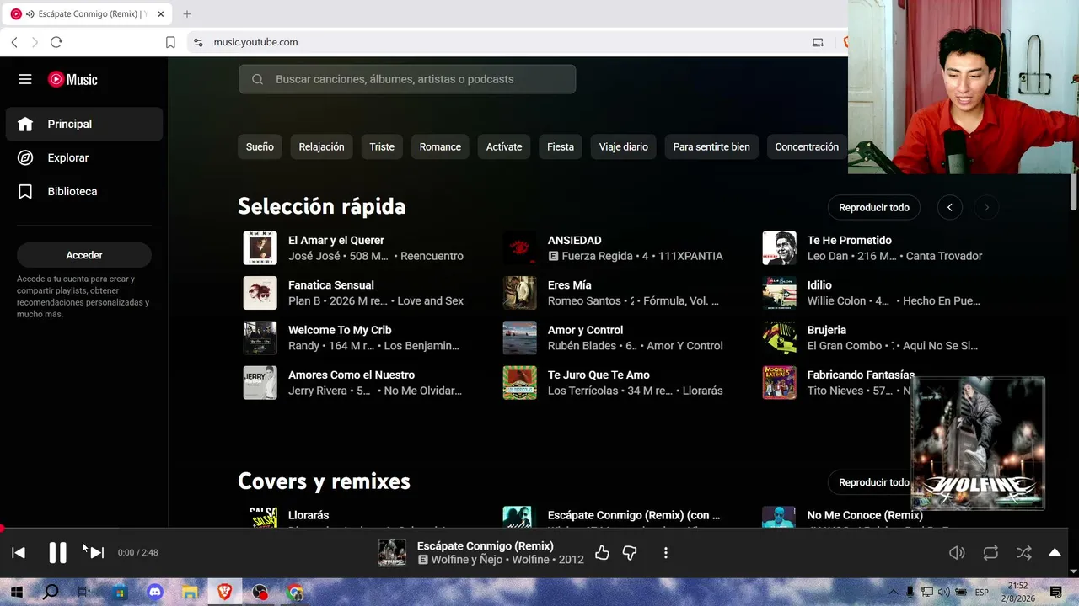1079x606 pixels.
Task: Reload the page with the browser refresh icon
Action: click(56, 42)
